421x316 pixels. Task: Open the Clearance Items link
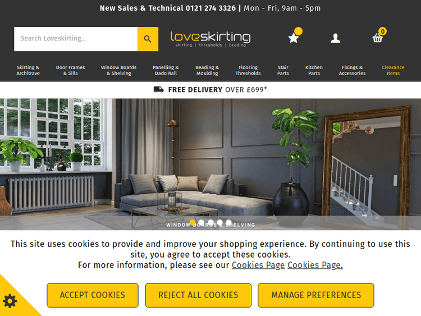(393, 70)
